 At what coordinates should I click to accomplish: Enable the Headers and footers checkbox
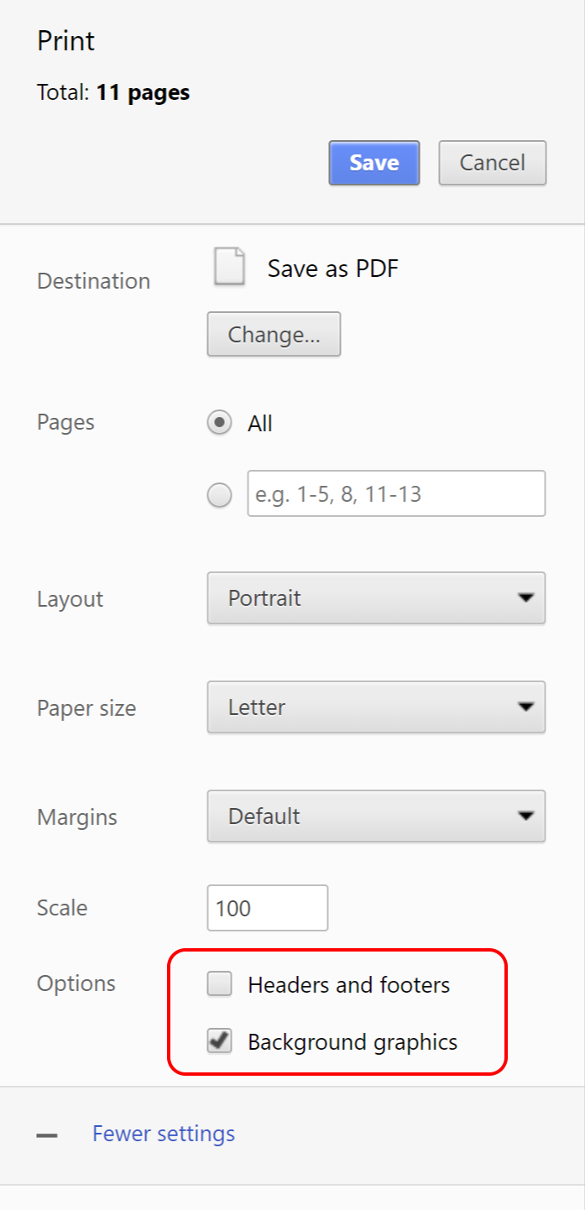(219, 984)
